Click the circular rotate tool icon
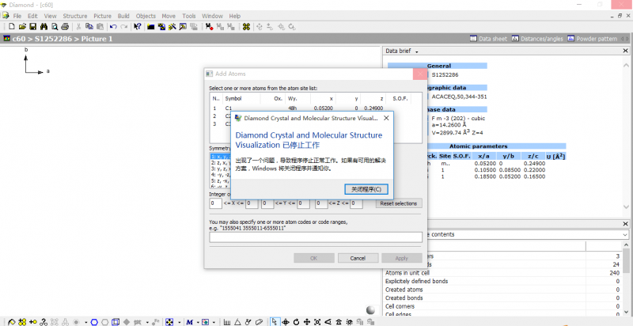633x326 pixels. tap(296, 322)
